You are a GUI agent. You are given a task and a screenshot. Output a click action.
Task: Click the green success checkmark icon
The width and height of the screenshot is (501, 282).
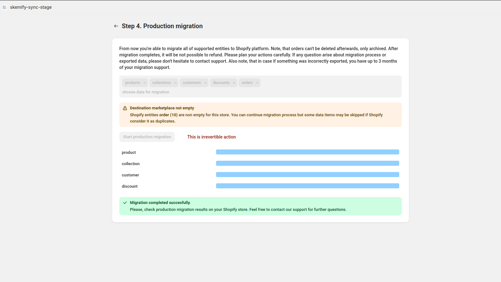(x=125, y=203)
